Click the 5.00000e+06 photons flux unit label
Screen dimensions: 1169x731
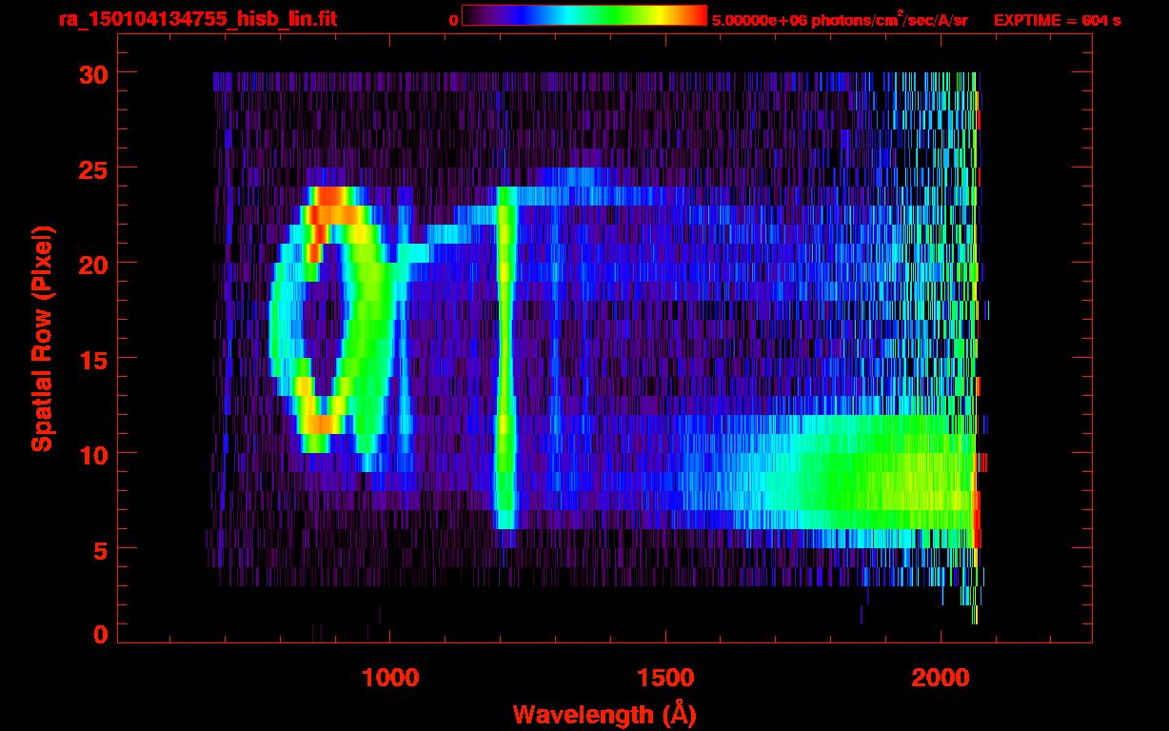[x=840, y=20]
